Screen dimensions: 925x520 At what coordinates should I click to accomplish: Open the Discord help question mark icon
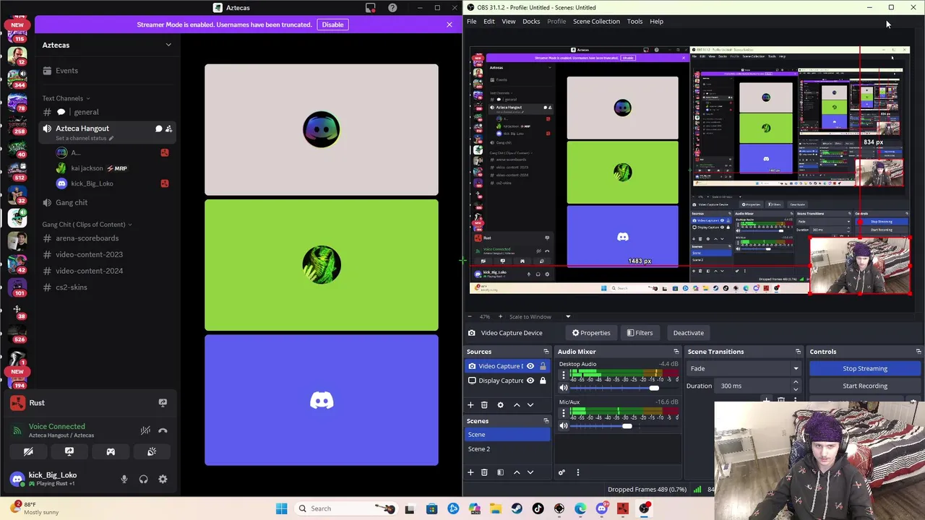(392, 8)
